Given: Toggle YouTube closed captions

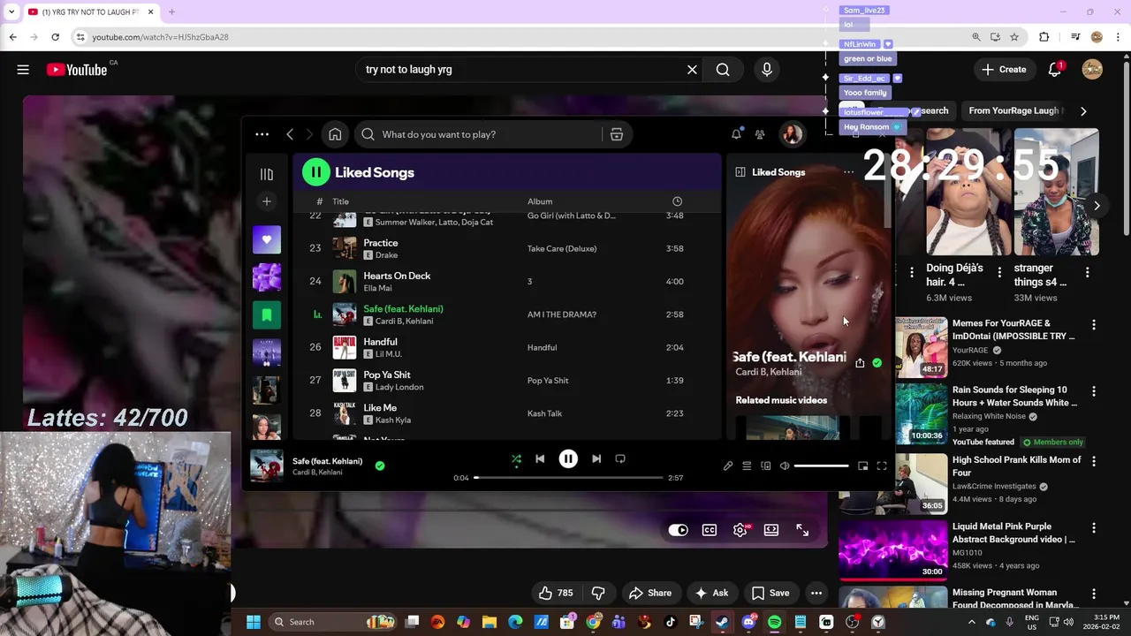Looking at the screenshot, I should click(710, 530).
